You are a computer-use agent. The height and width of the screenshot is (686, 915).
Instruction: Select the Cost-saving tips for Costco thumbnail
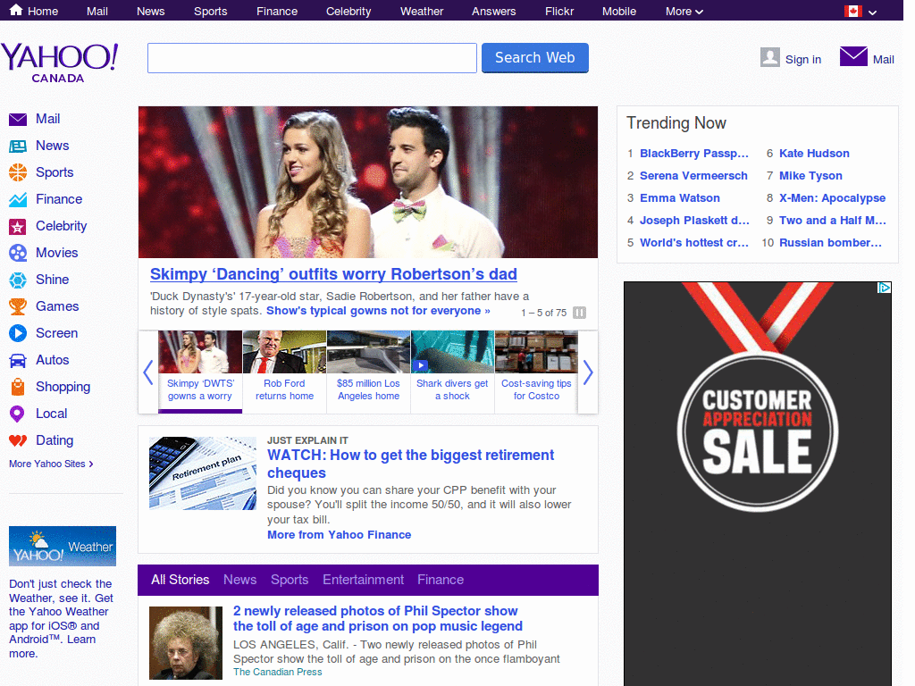tap(536, 372)
